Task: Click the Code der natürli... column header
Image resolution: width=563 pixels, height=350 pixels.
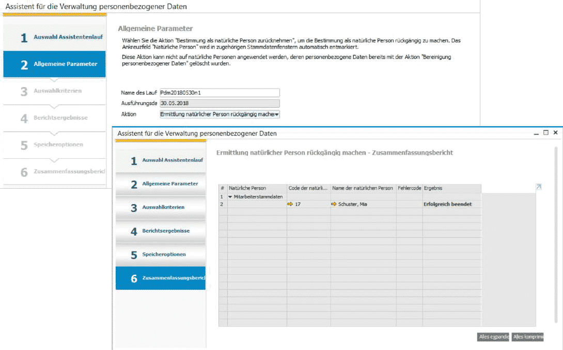Action: 308,188
